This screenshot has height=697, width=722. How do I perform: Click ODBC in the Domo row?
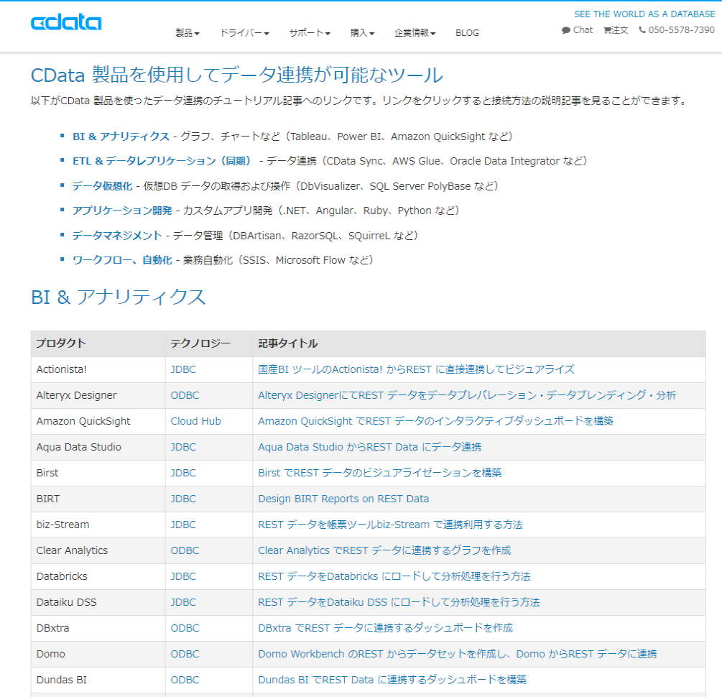click(x=185, y=654)
